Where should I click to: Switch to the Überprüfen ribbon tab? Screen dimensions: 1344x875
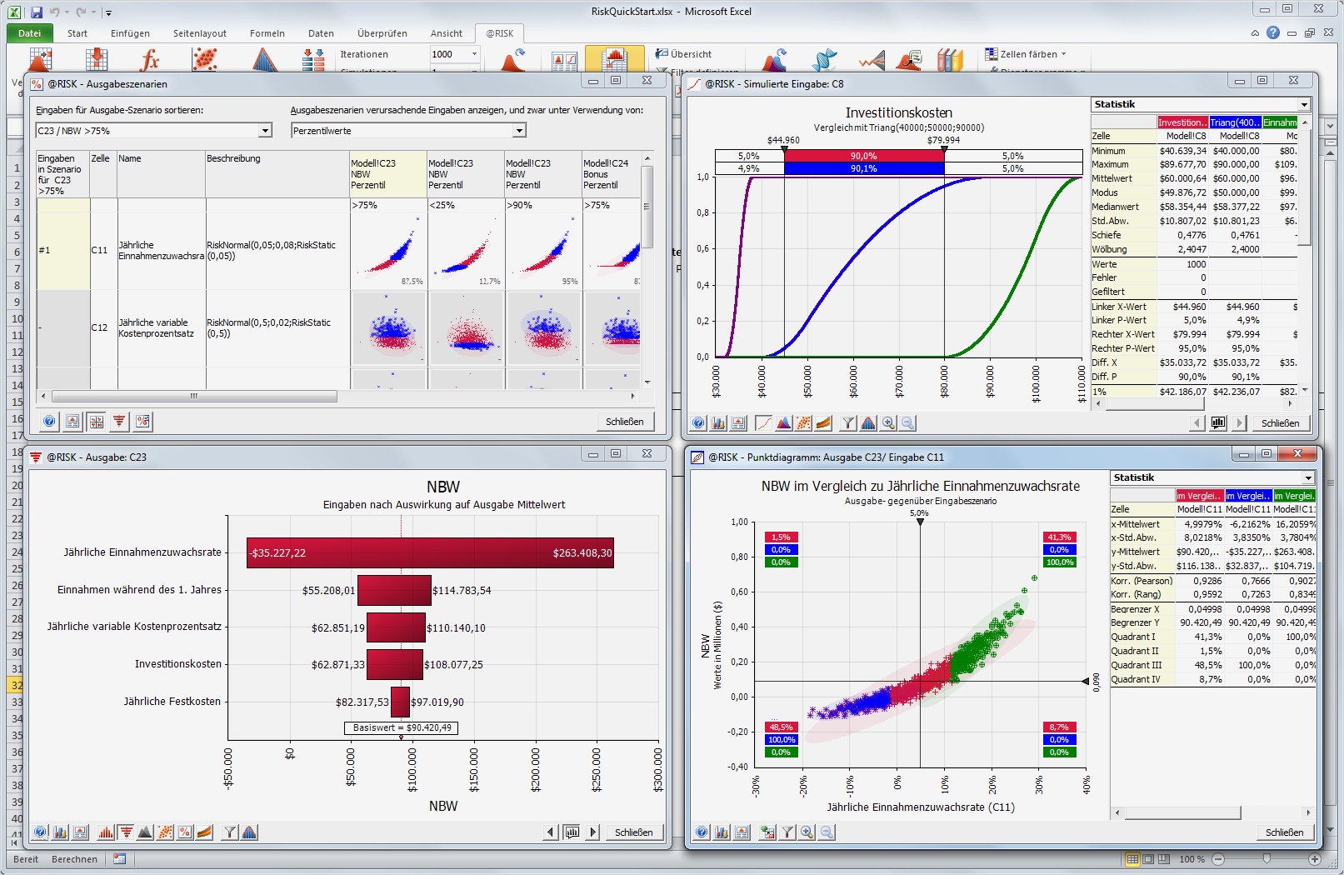click(x=382, y=33)
